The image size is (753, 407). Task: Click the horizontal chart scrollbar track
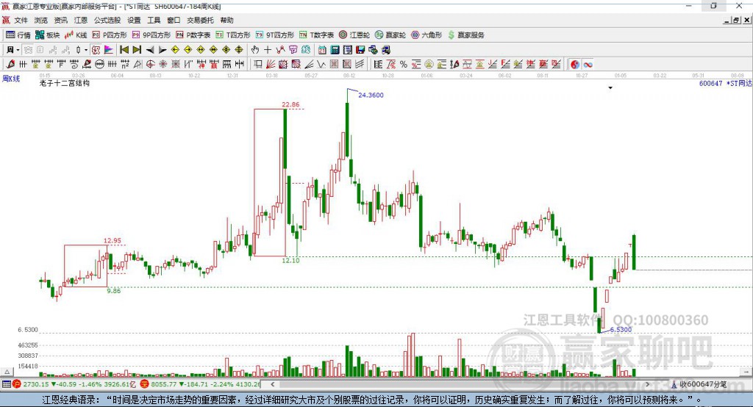[460, 384]
